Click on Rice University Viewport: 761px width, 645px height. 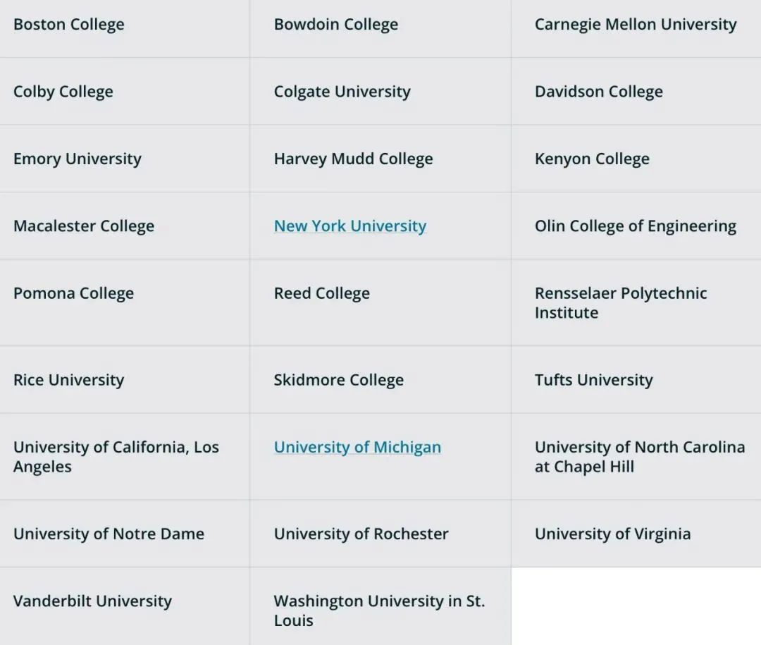[x=68, y=381]
